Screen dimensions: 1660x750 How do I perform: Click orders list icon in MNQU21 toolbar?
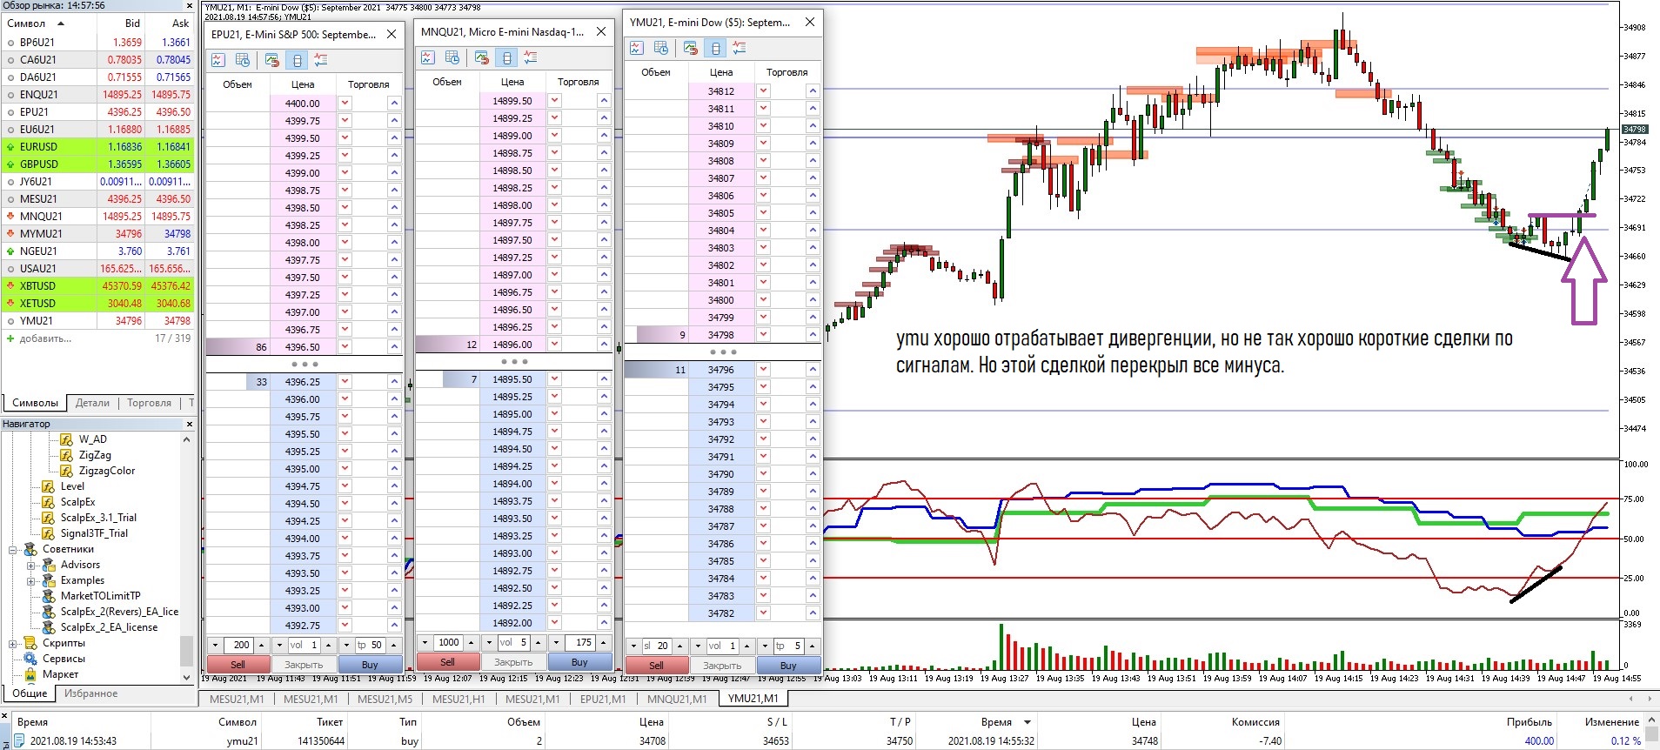click(x=531, y=57)
